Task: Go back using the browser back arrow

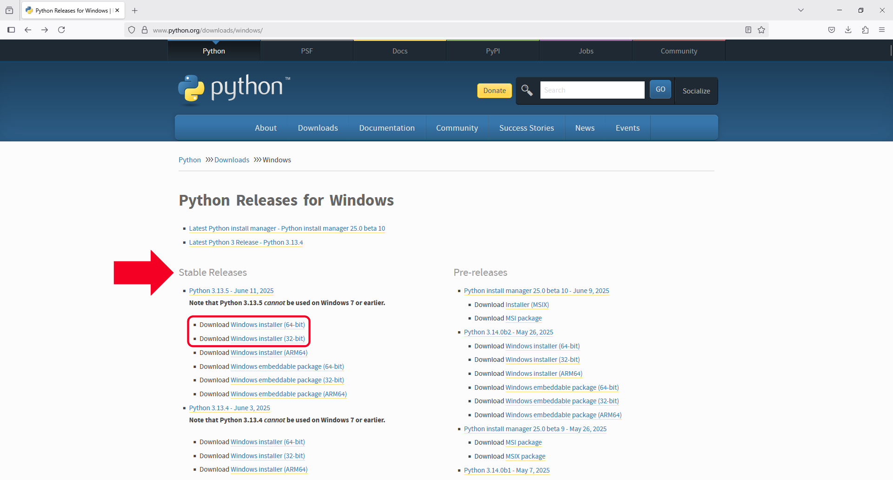Action: [28, 30]
